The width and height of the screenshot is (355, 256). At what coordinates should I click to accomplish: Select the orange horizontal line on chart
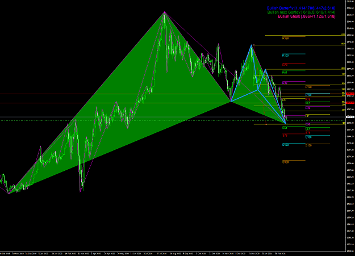[x=300, y=94]
